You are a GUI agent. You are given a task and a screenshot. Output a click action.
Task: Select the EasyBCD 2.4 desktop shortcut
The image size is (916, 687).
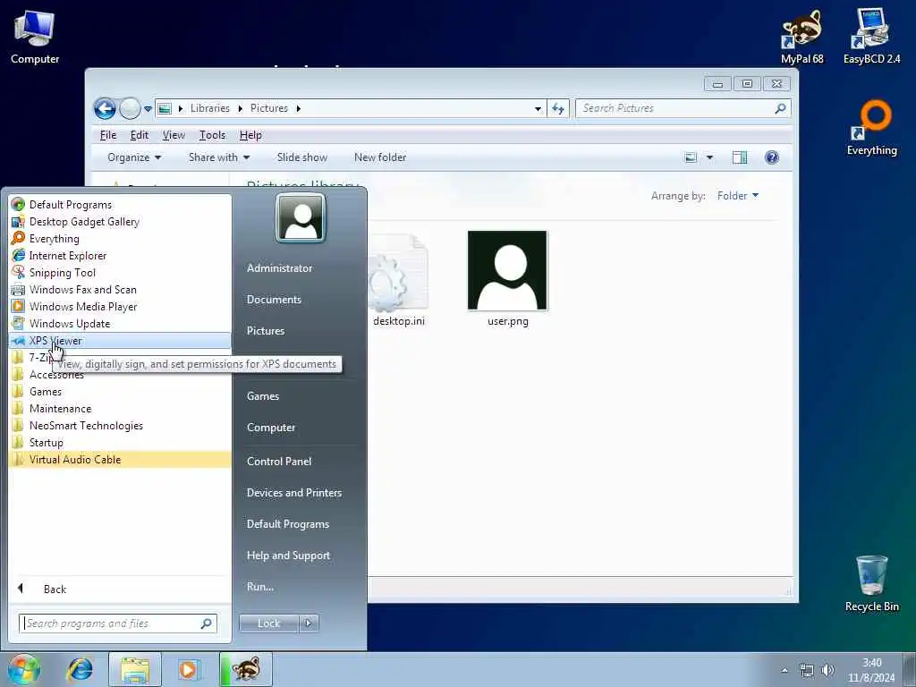pyautogui.click(x=871, y=38)
